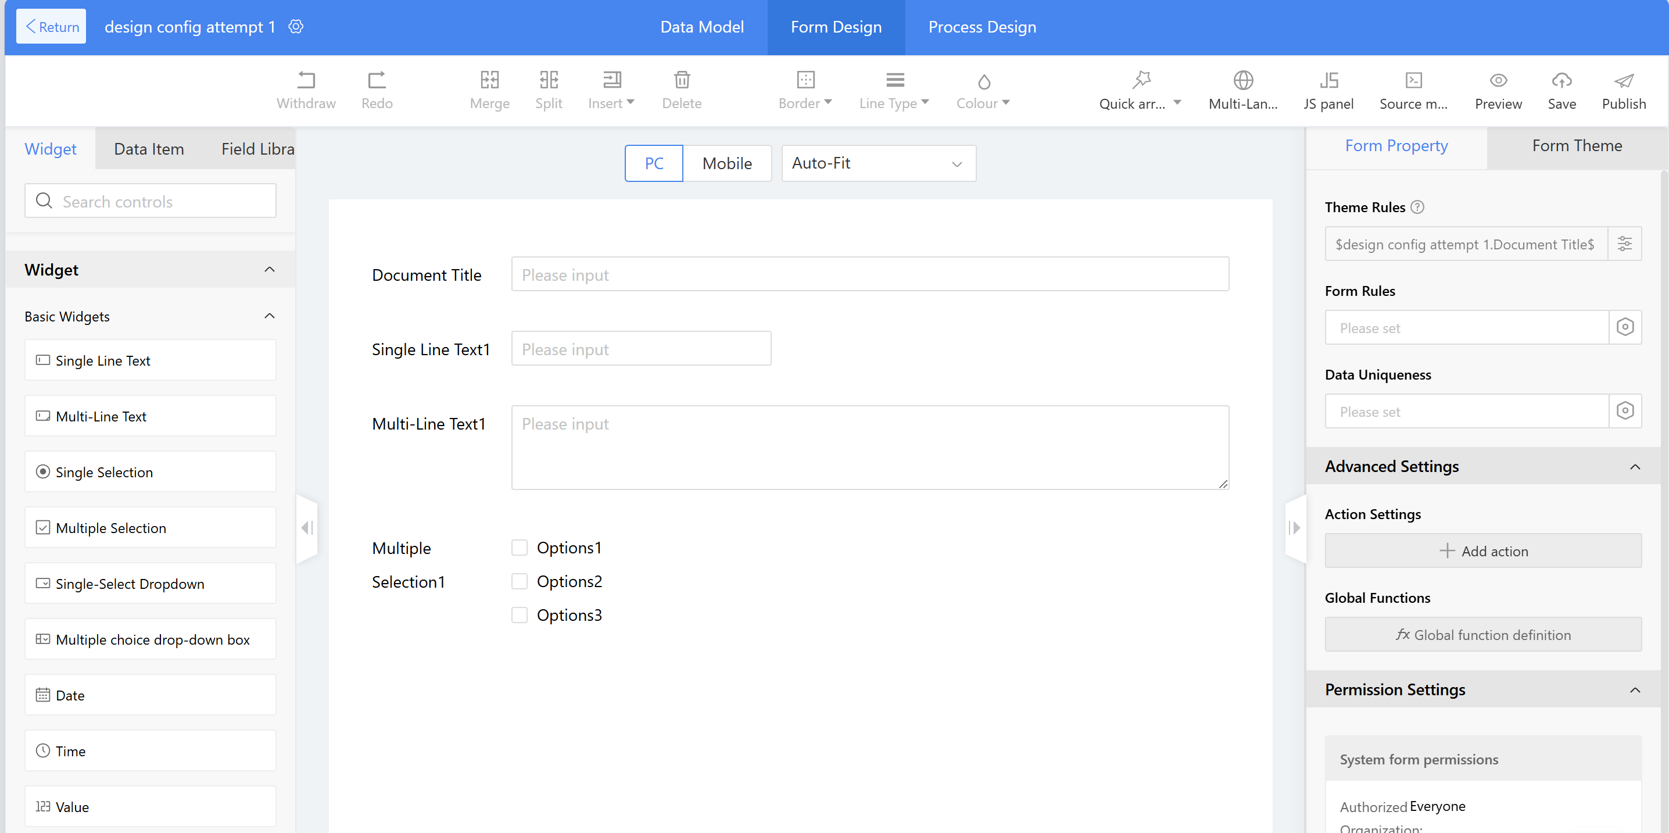Viewport: 1669px width, 833px height.
Task: Open Multi-Language globe icon
Action: [1242, 81]
